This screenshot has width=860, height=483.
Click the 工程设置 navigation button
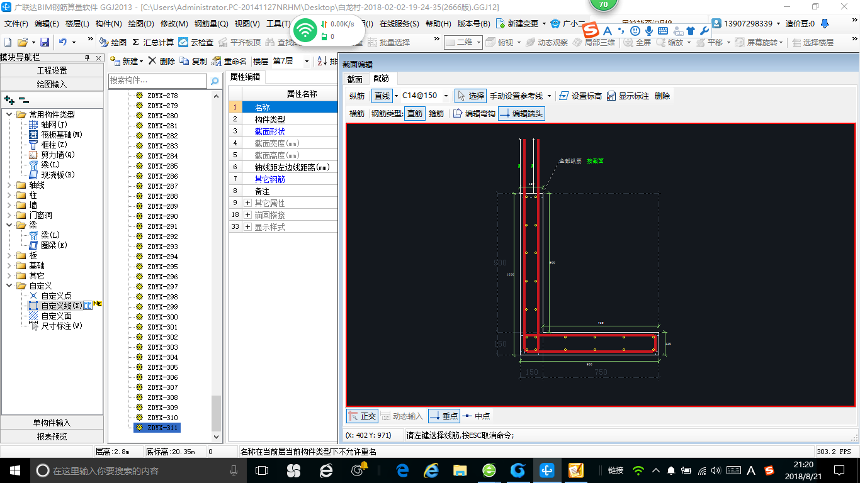click(x=52, y=70)
